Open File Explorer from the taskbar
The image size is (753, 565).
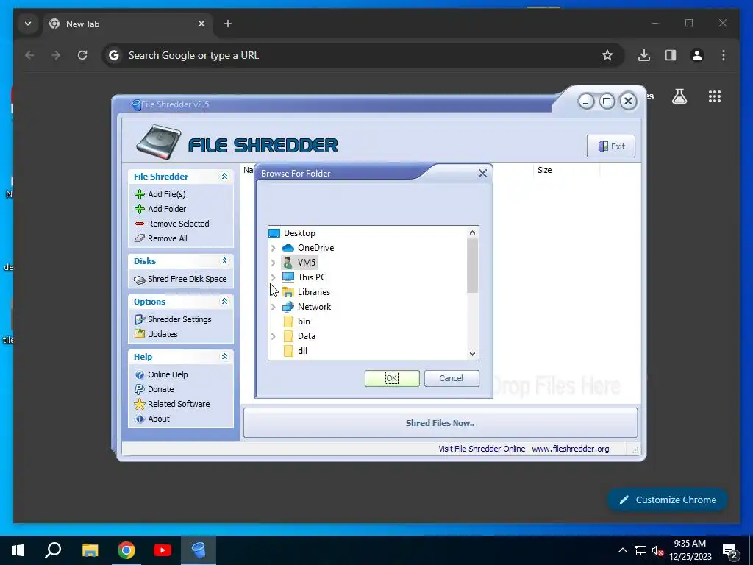[90, 550]
